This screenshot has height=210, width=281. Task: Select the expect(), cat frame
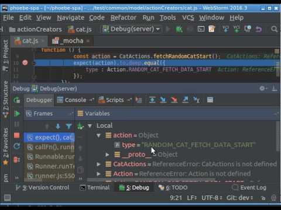pyautogui.click(x=49, y=138)
